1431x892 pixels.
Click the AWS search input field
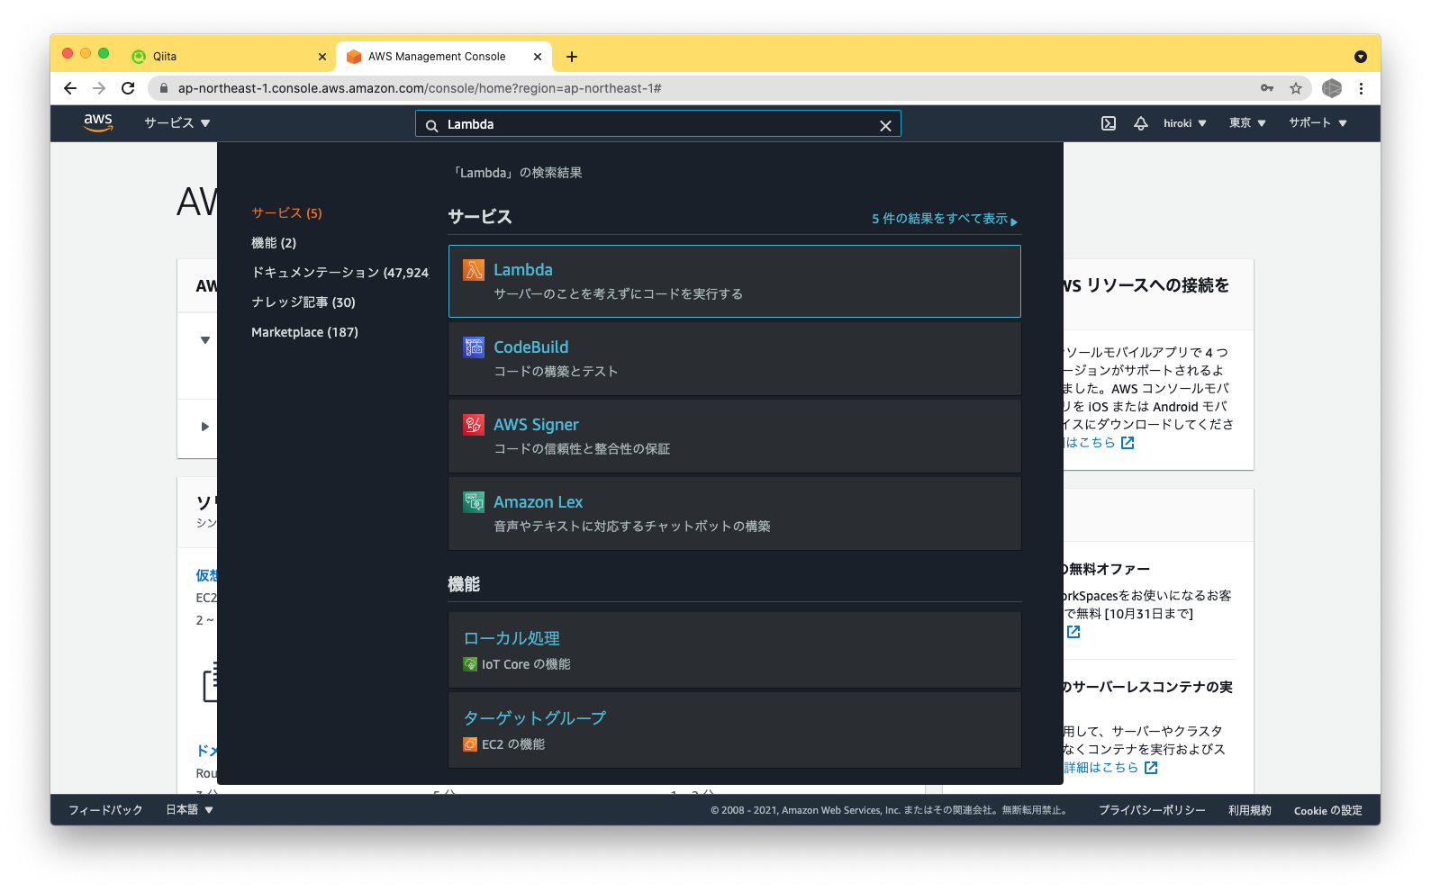coord(658,124)
